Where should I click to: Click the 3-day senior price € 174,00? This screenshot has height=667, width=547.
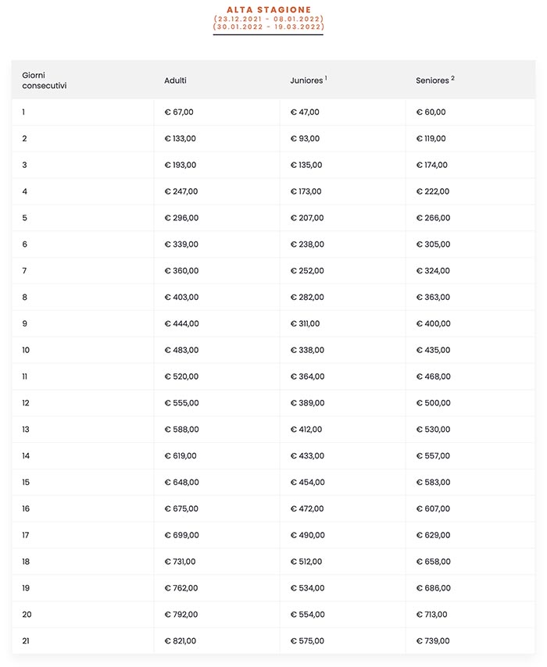point(432,166)
